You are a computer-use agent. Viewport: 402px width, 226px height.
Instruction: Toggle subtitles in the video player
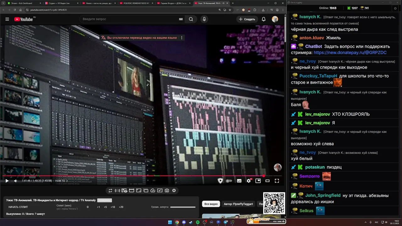click(x=239, y=181)
